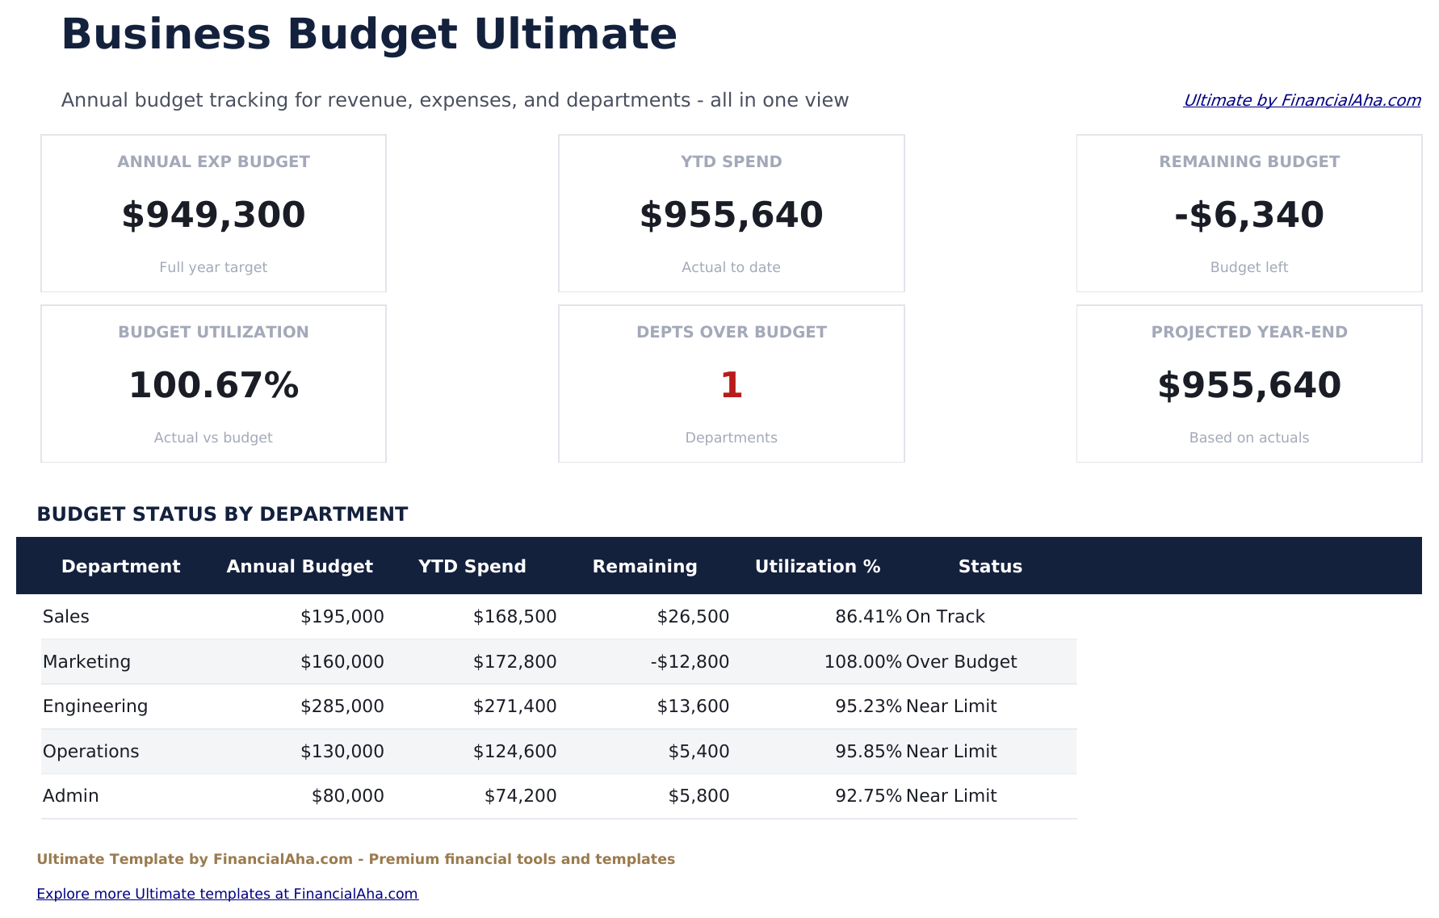
Task: Click the Budget Utilization card
Action: pyautogui.click(x=213, y=384)
